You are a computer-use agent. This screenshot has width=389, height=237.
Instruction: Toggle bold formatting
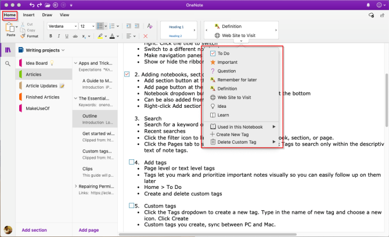(51, 36)
